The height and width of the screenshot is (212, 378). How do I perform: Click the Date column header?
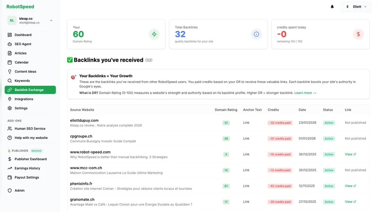click(x=302, y=110)
